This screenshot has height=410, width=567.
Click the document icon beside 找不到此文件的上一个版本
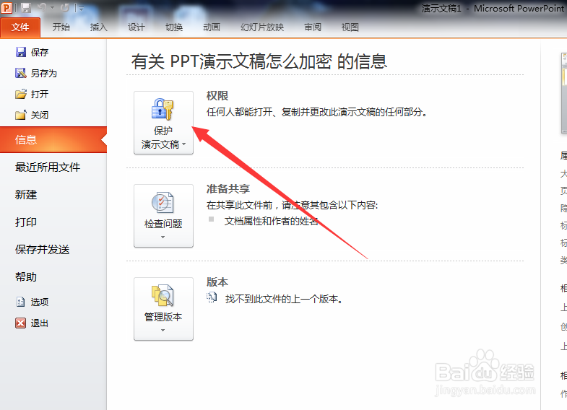pyautogui.click(x=212, y=297)
